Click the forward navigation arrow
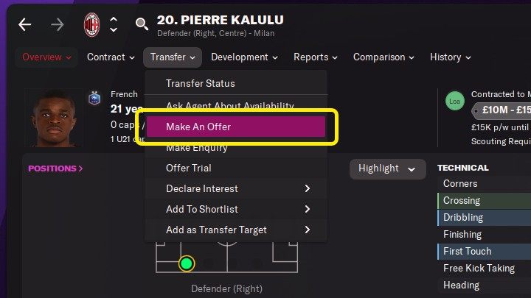The width and height of the screenshot is (531, 298). point(58,24)
